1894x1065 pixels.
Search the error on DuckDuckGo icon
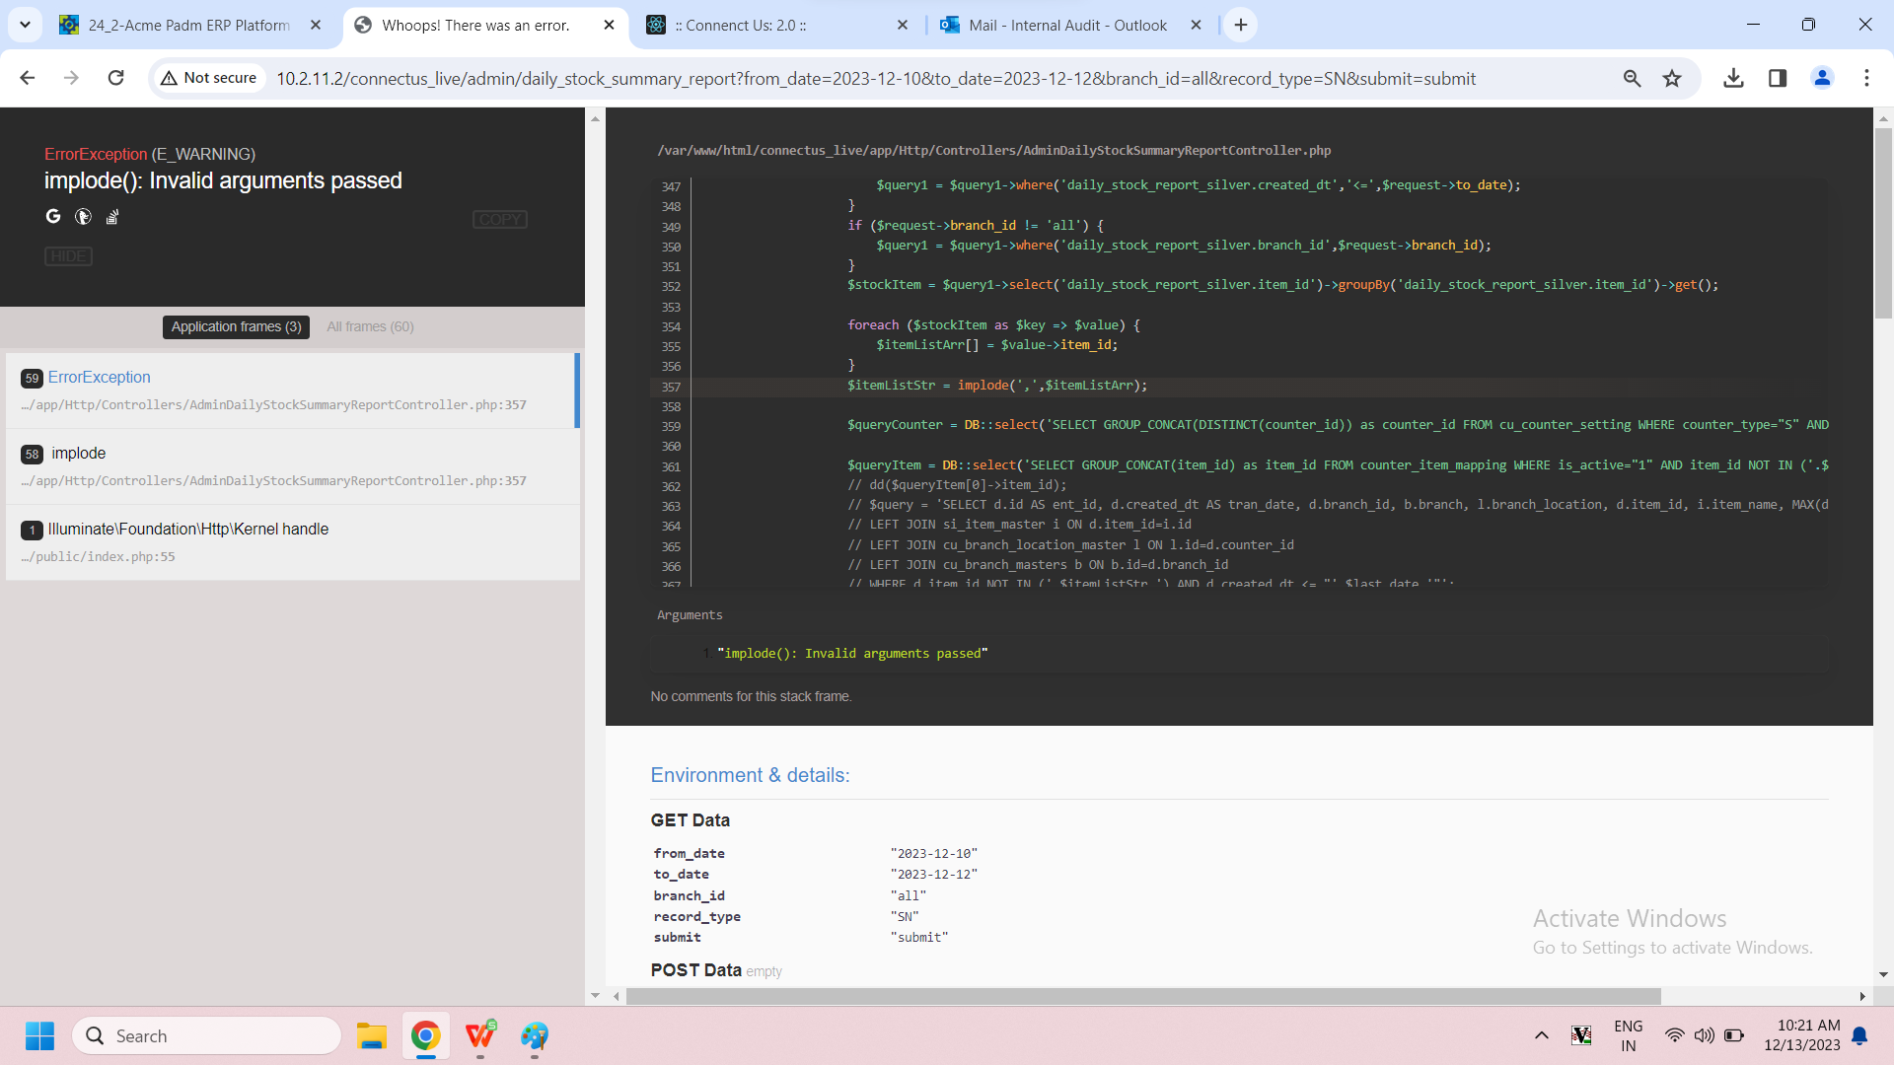(x=83, y=216)
